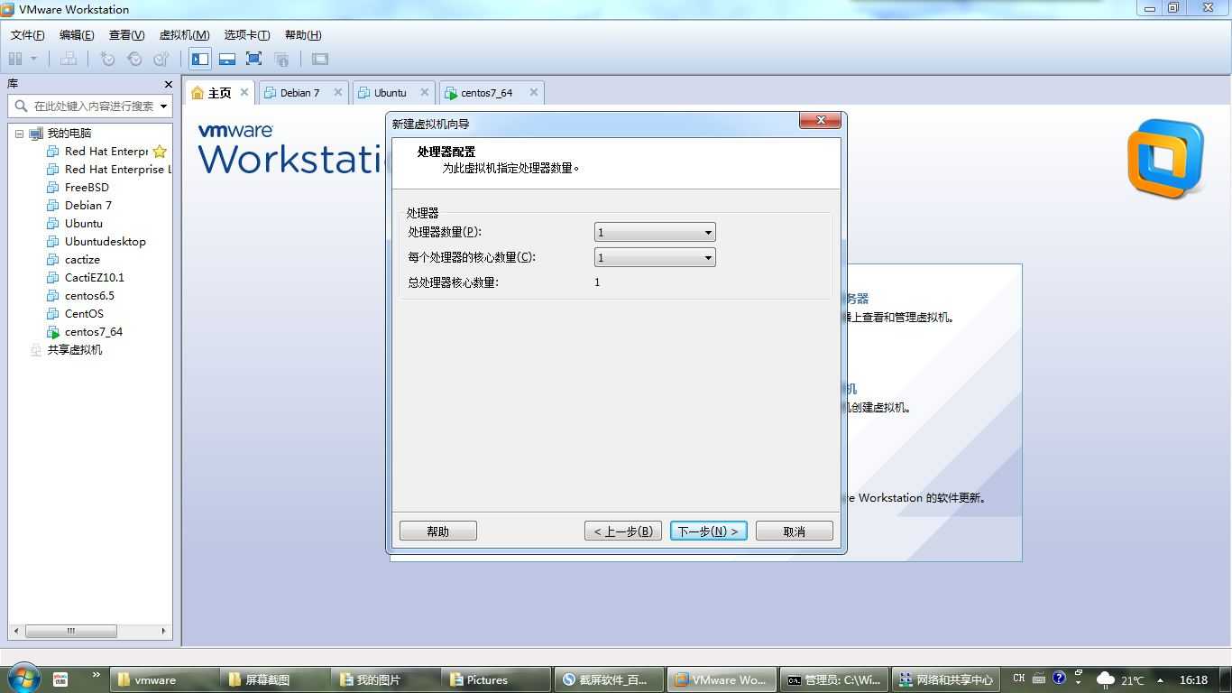Open the 屏幕截图 taskbar item
Screen dimensions: 1232x693
click(275, 680)
